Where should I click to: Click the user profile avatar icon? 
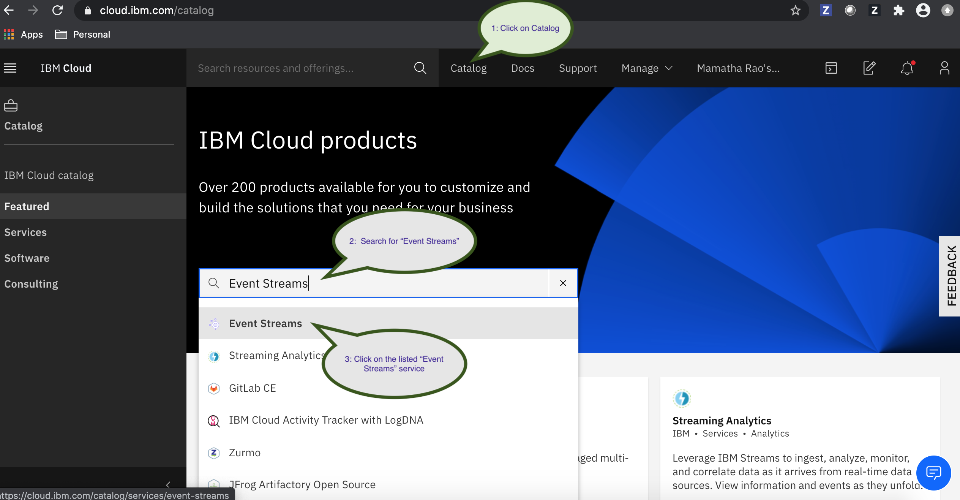[x=944, y=68]
